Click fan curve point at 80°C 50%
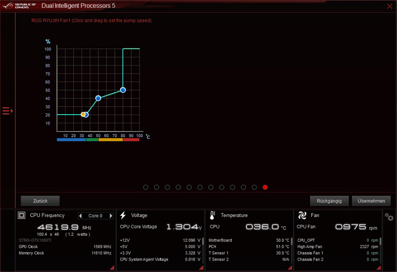Viewport: 397px width, 272px height. pos(123,90)
